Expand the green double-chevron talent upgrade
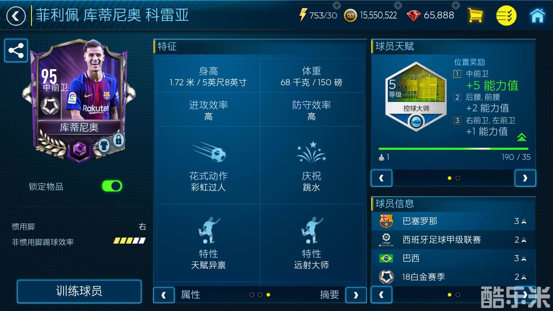The width and height of the screenshot is (553, 311). pyautogui.click(x=522, y=137)
